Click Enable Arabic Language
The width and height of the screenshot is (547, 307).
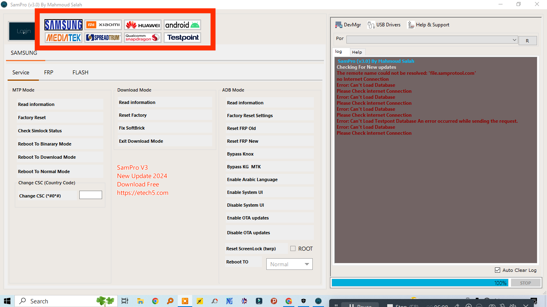pos(269,179)
